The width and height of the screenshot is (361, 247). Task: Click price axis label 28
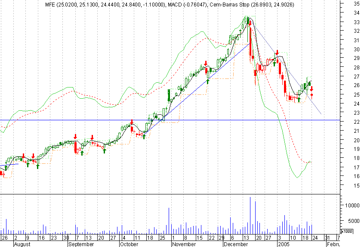click(x=357, y=68)
